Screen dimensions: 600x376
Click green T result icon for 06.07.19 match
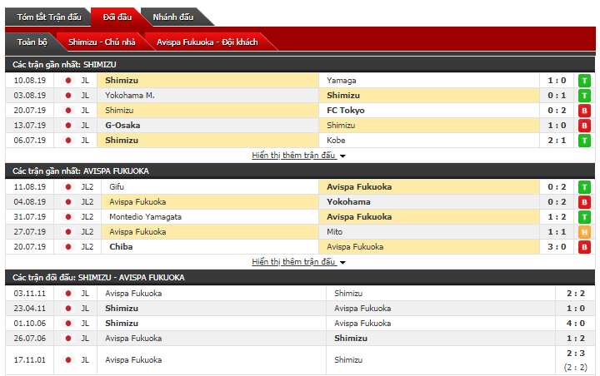[584, 141]
